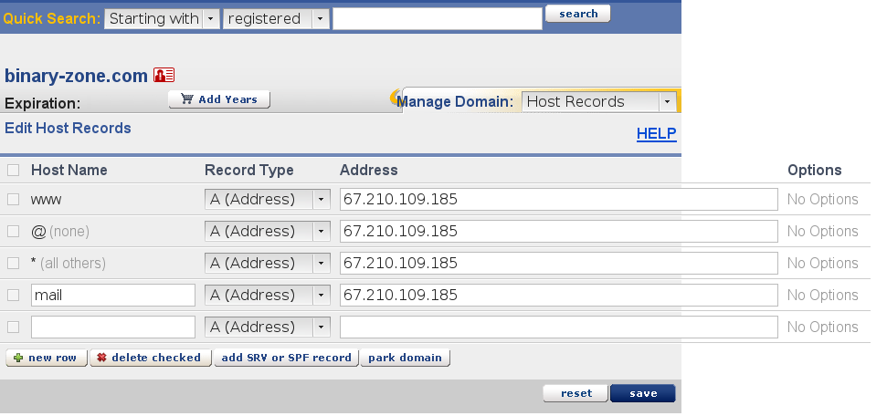Screen dimensions: 887x416
Task: Expand the Starting with search dropdown
Action: click(x=162, y=18)
